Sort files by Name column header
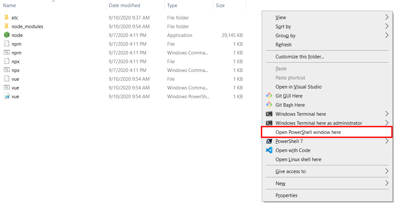Viewport: 398px width, 212px height. (9, 6)
